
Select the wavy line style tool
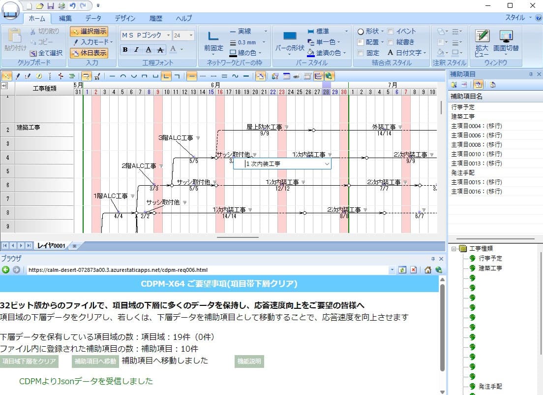coord(235,76)
